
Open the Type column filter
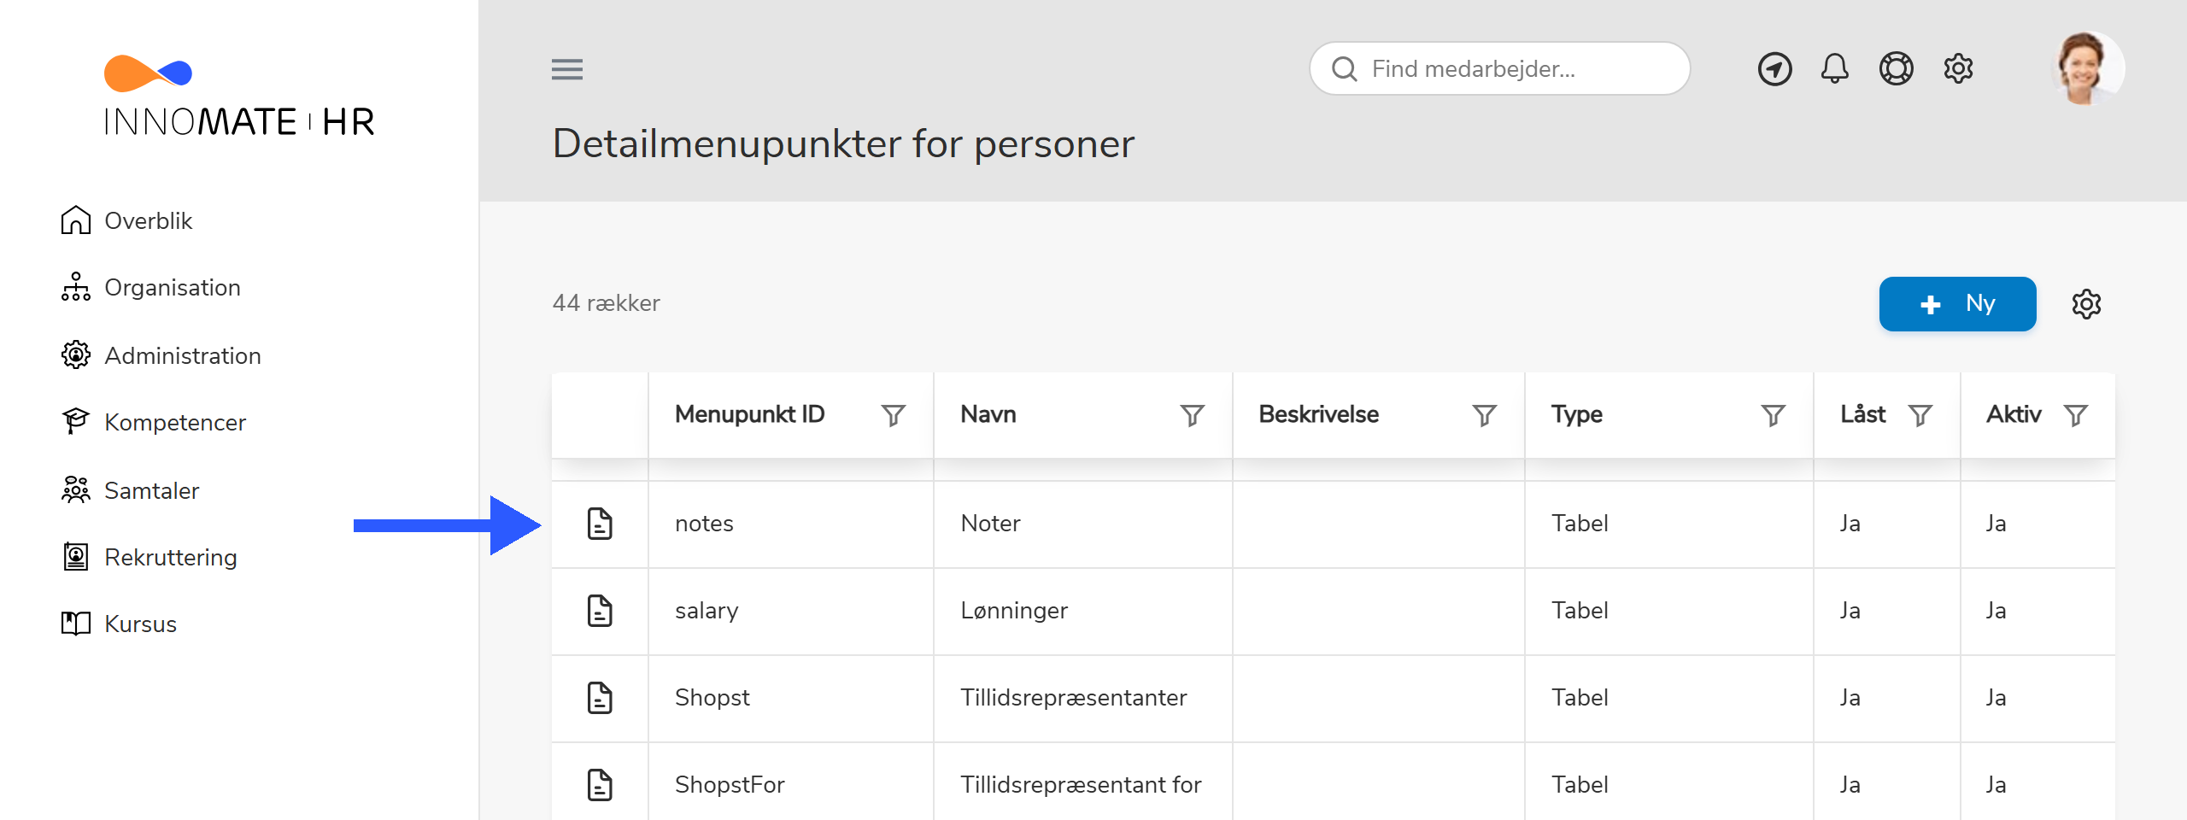[1773, 415]
